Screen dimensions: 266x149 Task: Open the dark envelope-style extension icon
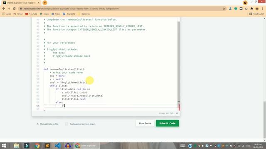(x=241, y=9)
